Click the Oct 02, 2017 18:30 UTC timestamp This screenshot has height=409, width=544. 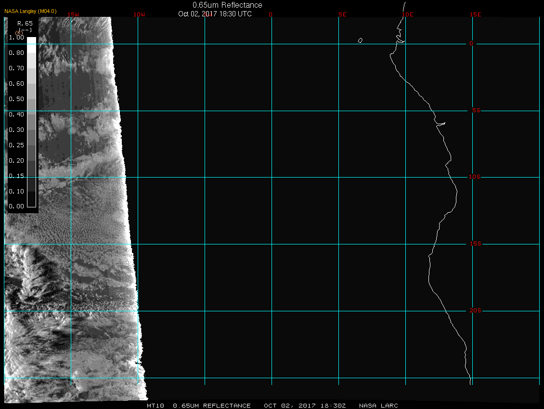215,14
